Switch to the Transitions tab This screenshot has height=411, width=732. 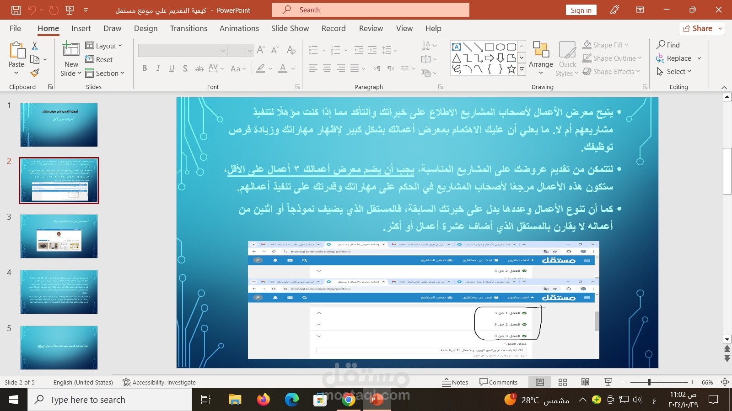tap(188, 28)
